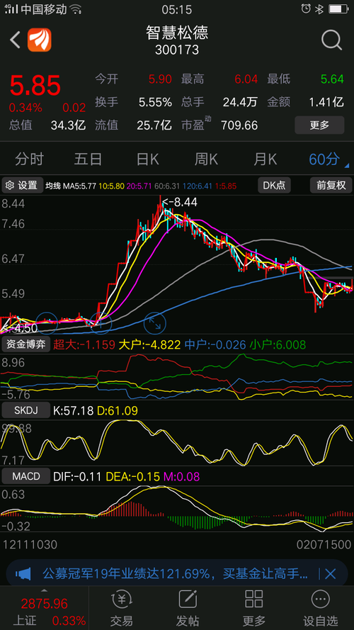Toggle the 前复权 price adjustment
354x630 pixels.
tap(331, 185)
